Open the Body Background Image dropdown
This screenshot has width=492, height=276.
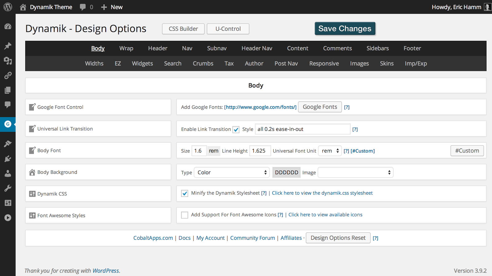(x=355, y=173)
